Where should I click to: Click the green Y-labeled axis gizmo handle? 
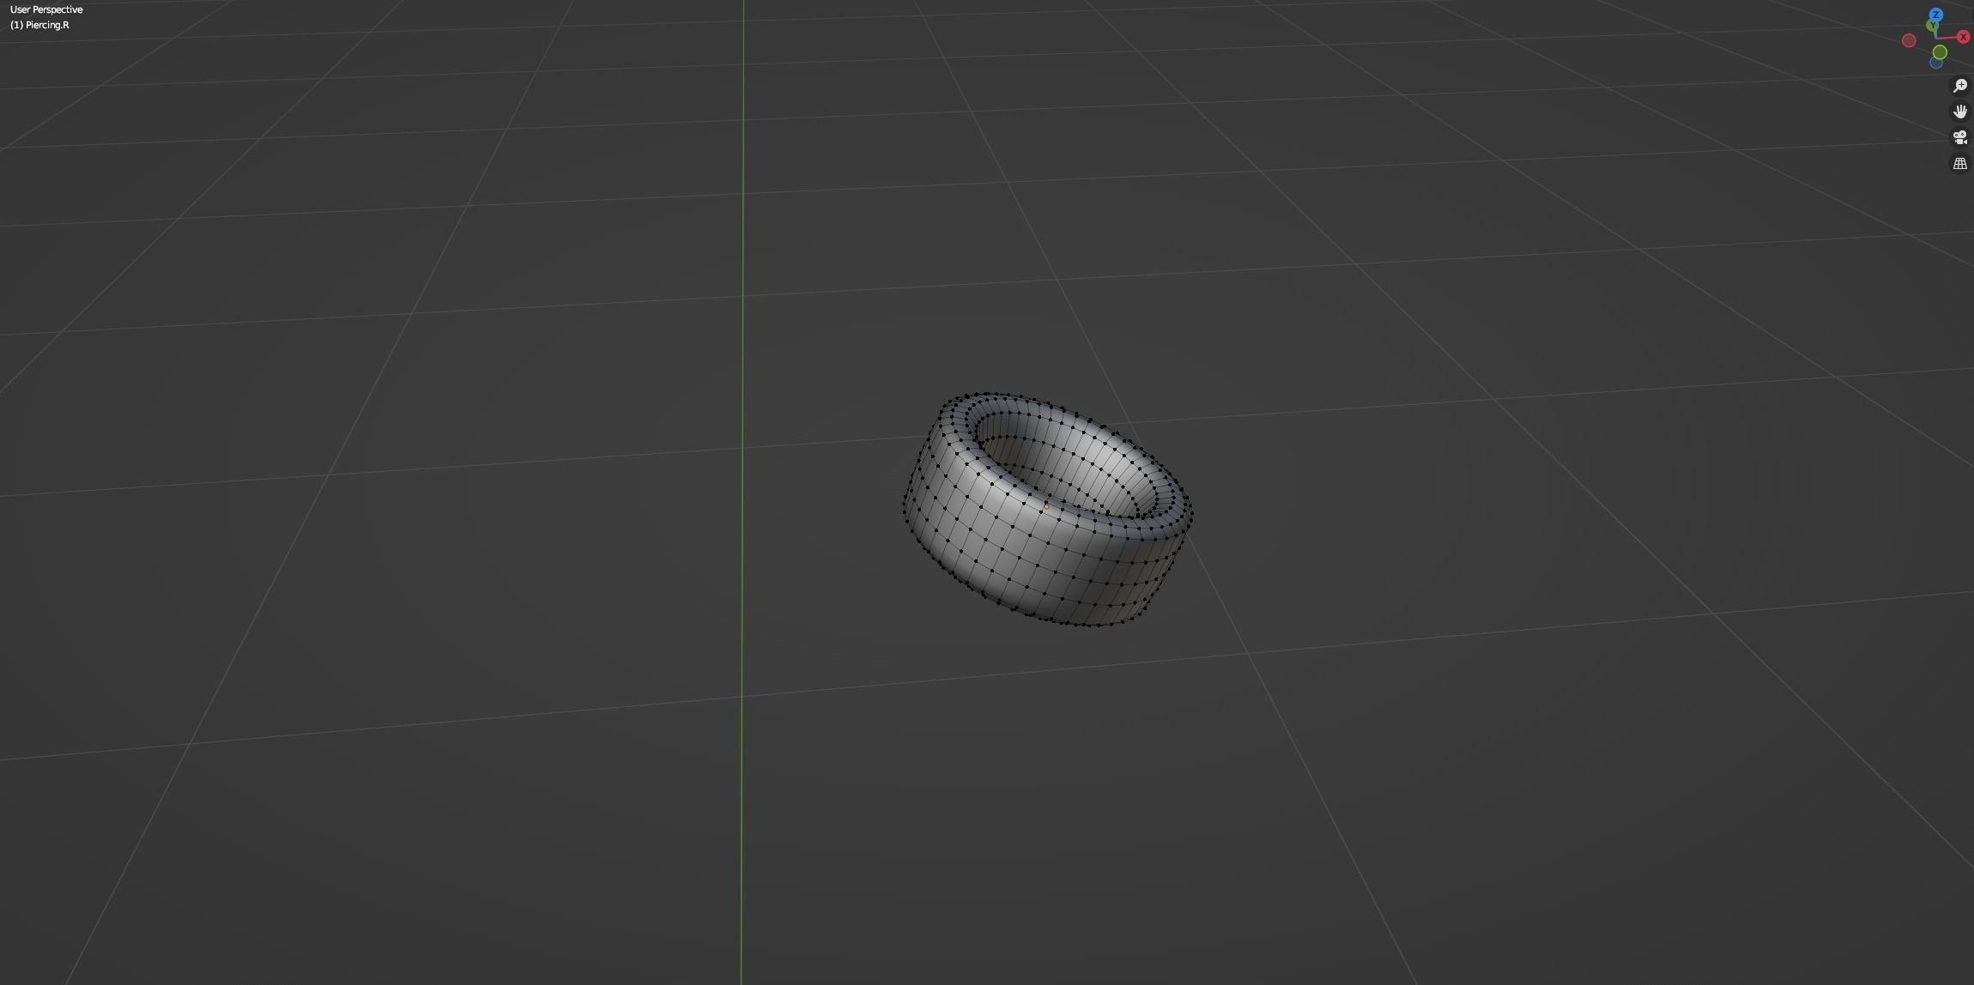[x=1932, y=26]
